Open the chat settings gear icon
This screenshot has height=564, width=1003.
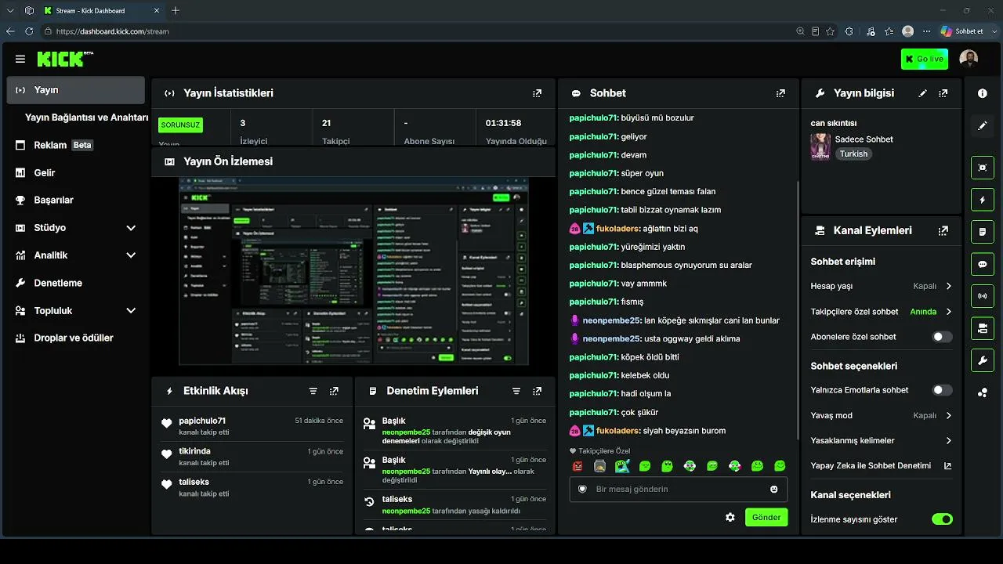tap(730, 518)
